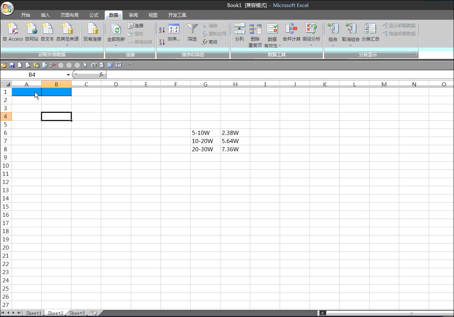Open the 分级显示 group dialog launcher

[415, 54]
